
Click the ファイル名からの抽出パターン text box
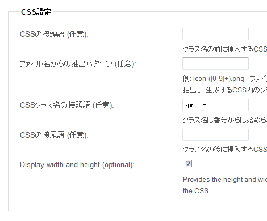(x=215, y=63)
